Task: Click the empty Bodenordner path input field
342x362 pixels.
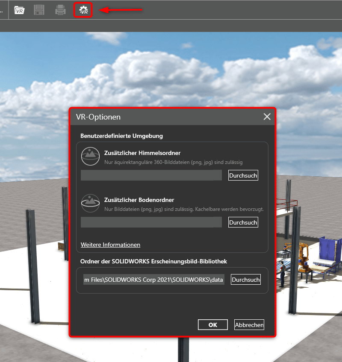Action: click(151, 222)
